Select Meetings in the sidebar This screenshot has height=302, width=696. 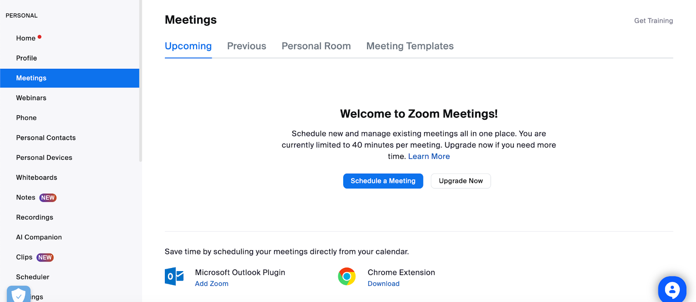(x=70, y=78)
